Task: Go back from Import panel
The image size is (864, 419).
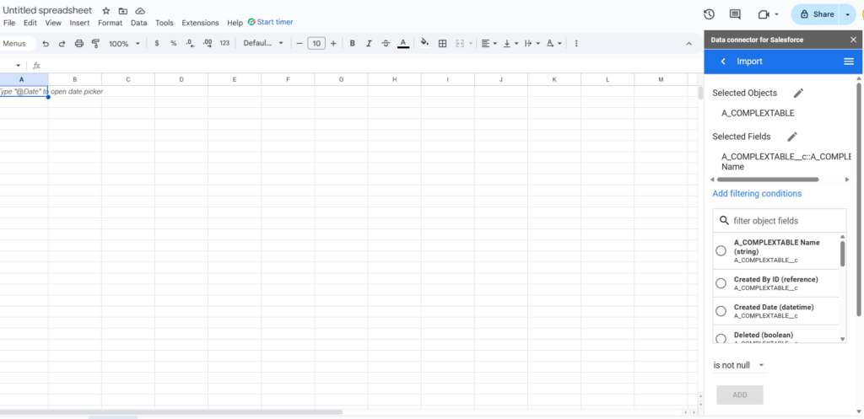Action: click(723, 61)
